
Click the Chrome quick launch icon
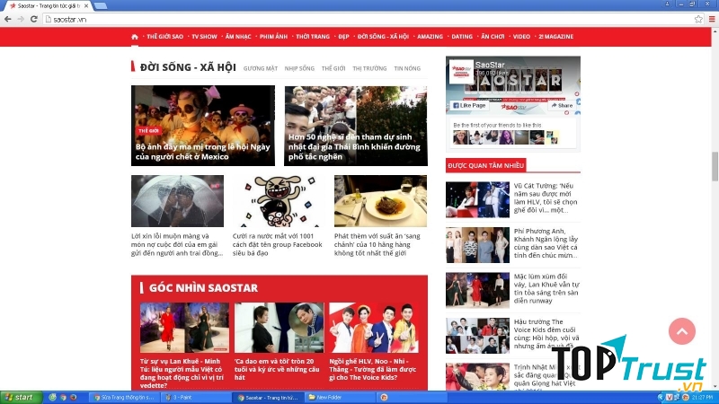pos(63,397)
